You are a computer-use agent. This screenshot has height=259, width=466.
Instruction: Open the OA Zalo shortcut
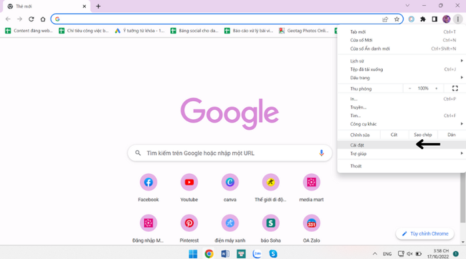(x=311, y=228)
